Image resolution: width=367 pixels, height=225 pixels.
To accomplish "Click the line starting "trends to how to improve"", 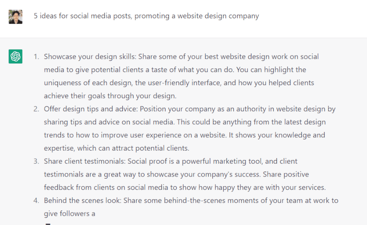I will (x=184, y=135).
